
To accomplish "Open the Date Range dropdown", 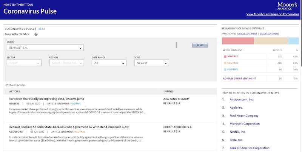I will pos(109,63).
